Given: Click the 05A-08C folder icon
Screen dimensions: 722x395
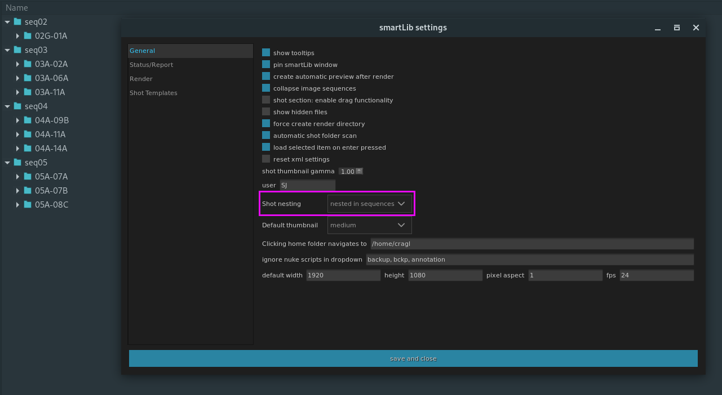Looking at the screenshot, I should (x=28, y=205).
